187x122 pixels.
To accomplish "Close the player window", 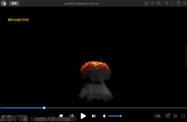I will (185, 3).
